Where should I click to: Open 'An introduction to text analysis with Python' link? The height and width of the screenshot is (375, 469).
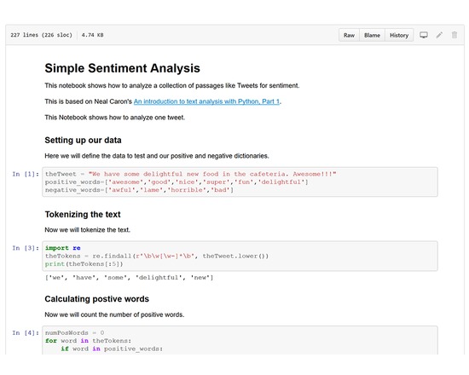(x=206, y=101)
